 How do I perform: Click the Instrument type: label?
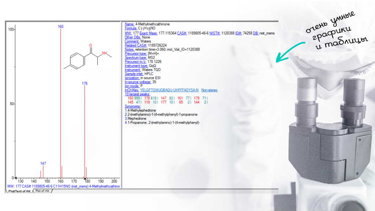pos(135,66)
